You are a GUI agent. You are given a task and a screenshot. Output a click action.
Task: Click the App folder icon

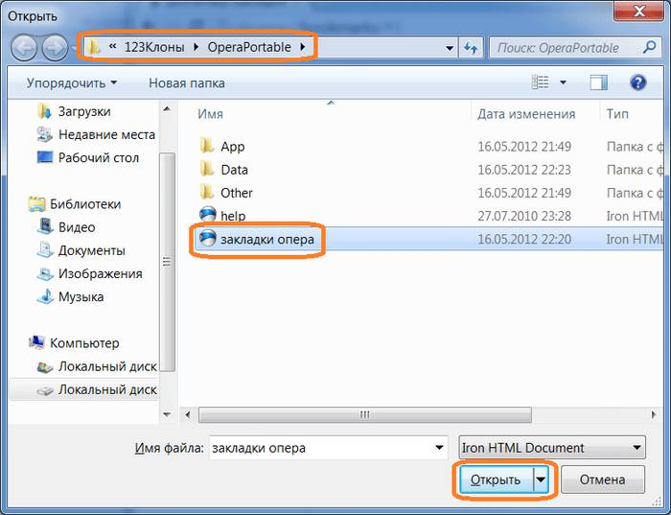[207, 146]
